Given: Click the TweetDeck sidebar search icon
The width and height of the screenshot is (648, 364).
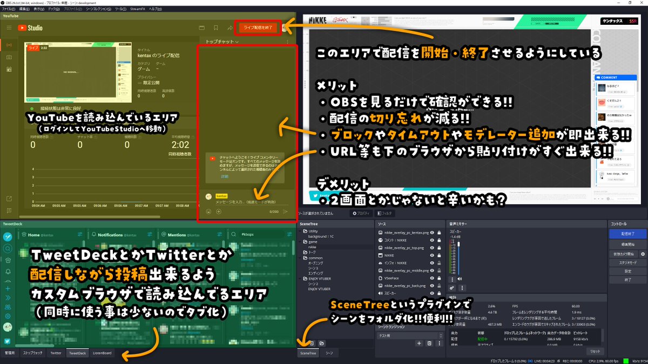Looking at the screenshot, I should [x=8, y=249].
